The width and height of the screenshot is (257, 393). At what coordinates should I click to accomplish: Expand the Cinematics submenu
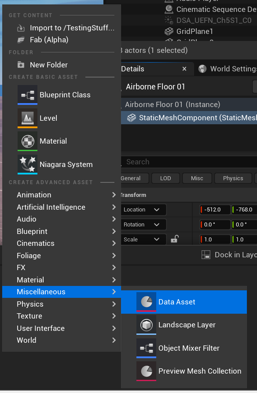[62, 243]
